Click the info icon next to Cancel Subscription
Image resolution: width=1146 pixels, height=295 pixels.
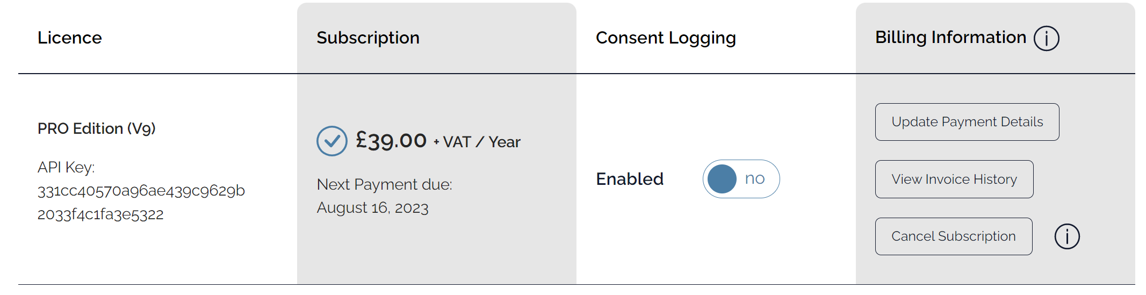[1066, 236]
